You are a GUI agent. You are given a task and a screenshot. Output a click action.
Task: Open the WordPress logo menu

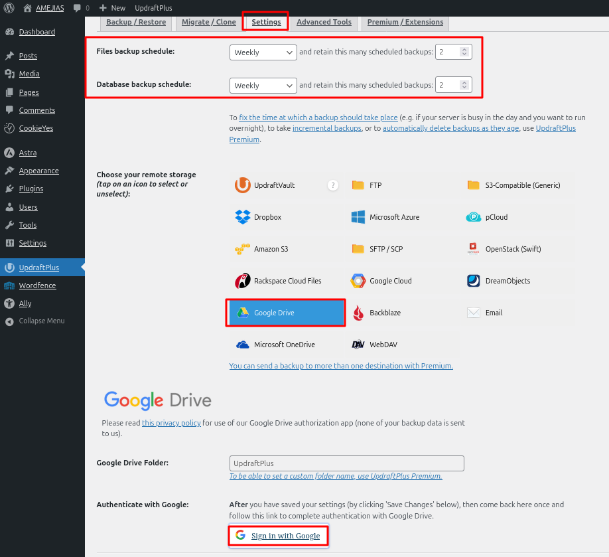pos(9,8)
